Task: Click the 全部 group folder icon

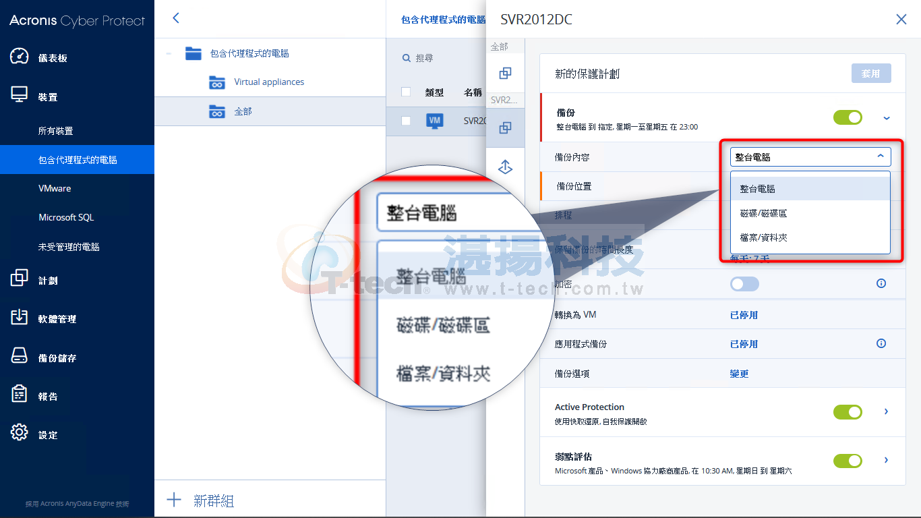Action: 217,111
